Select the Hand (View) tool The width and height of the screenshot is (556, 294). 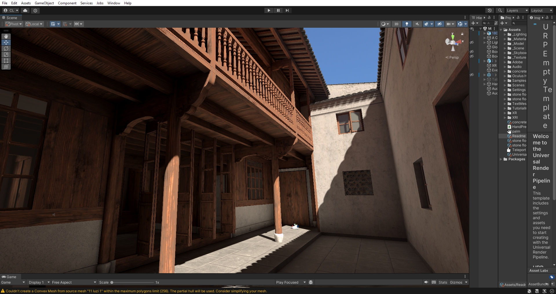(6, 36)
